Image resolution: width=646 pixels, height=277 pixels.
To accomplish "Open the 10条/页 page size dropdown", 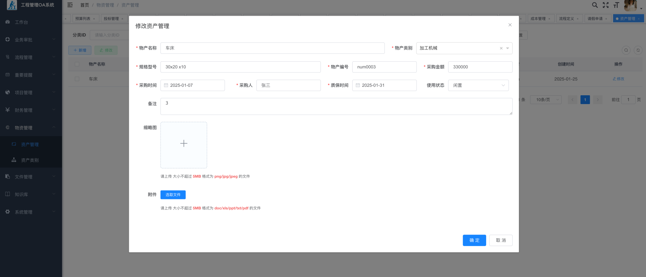I will pos(546,100).
